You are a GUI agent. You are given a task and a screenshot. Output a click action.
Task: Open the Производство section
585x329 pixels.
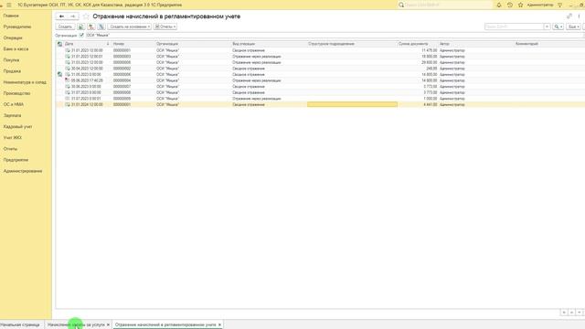(x=16, y=93)
